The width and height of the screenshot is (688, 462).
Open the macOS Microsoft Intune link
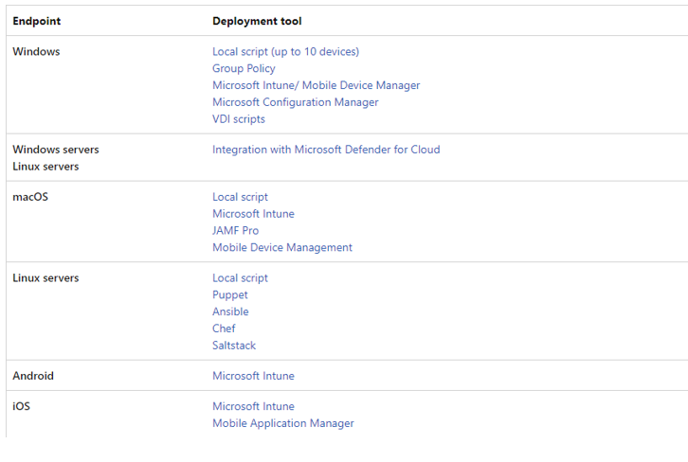pyautogui.click(x=253, y=213)
